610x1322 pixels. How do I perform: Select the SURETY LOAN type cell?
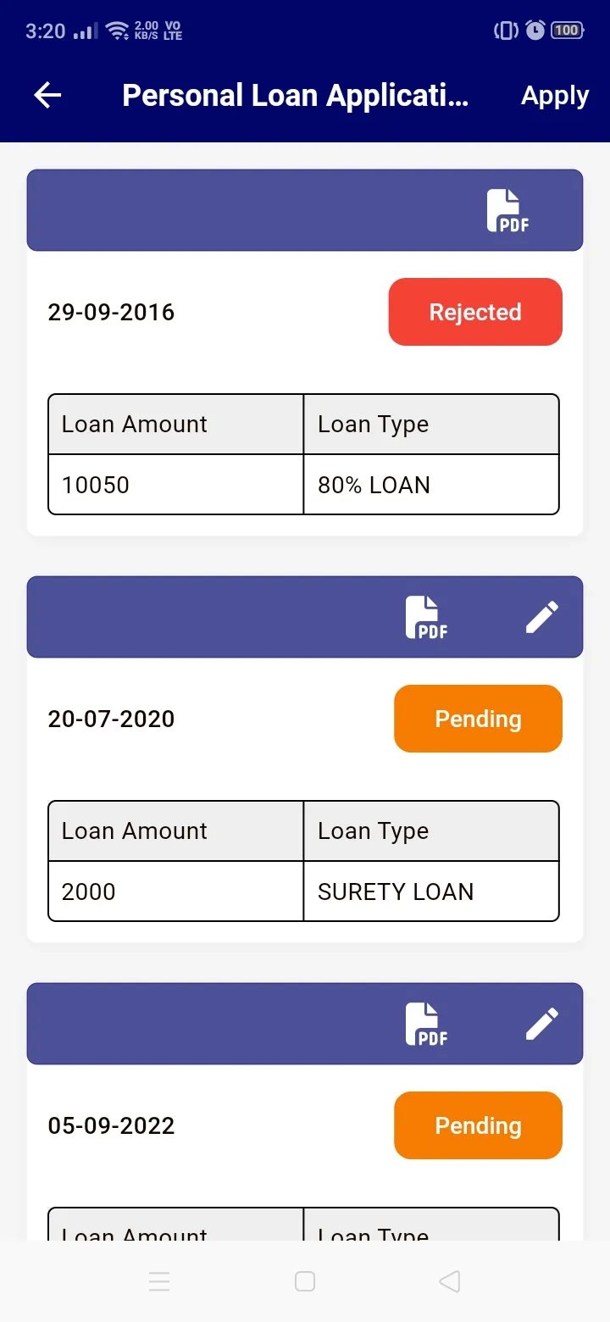click(430, 892)
